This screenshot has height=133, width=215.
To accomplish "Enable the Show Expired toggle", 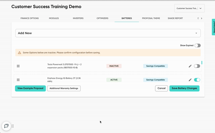I will click(x=198, y=45).
